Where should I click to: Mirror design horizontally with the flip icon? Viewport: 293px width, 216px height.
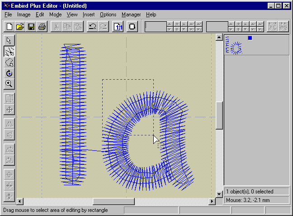click(9, 124)
